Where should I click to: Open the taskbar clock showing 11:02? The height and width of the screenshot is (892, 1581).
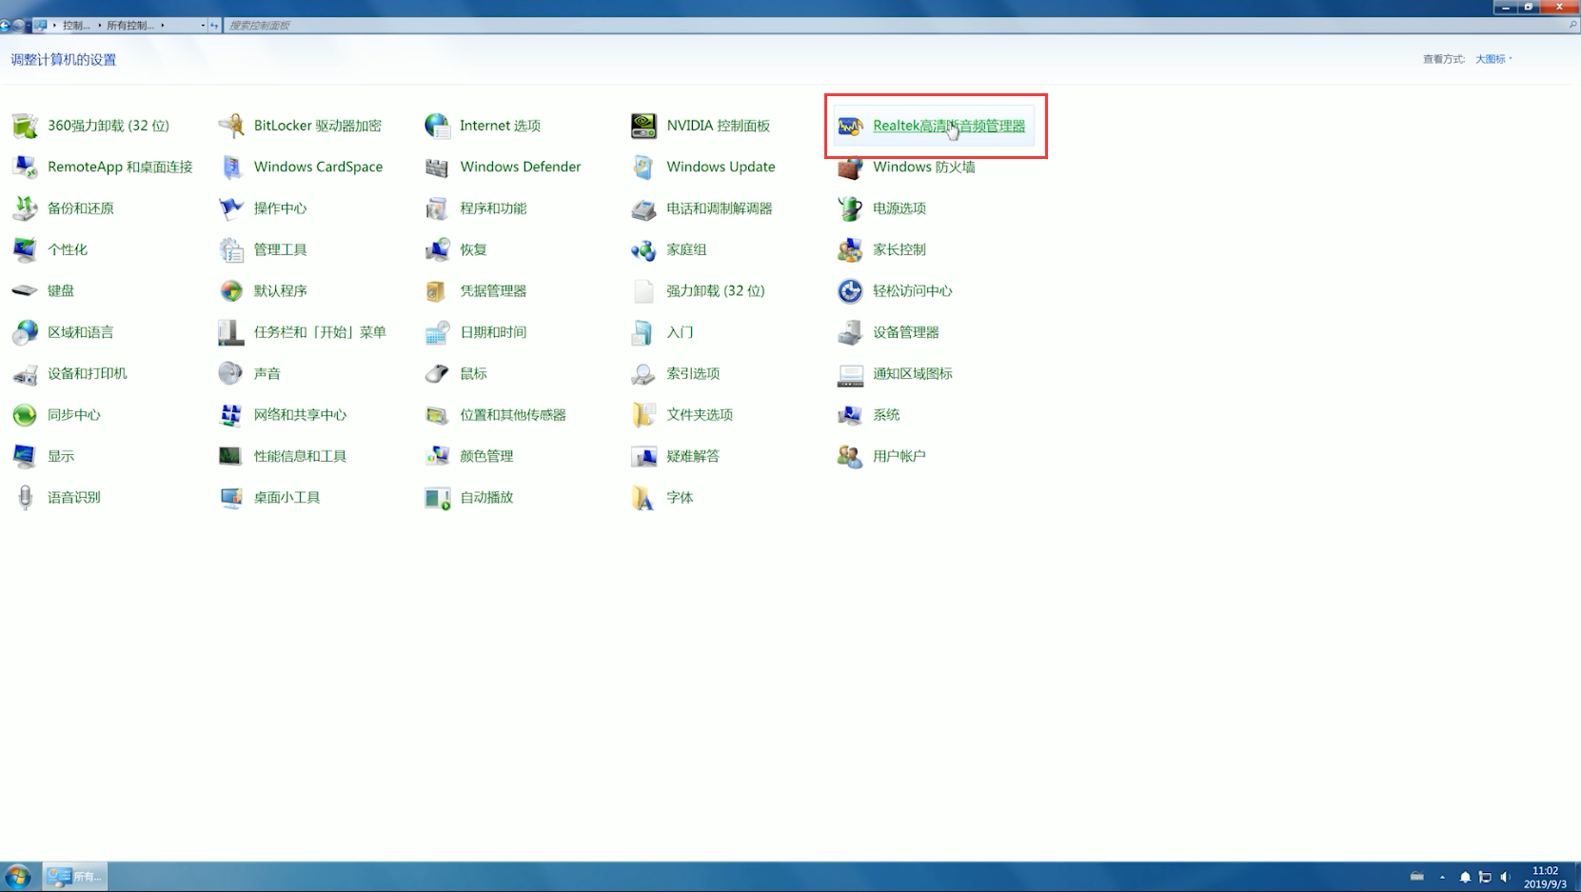pos(1545,877)
